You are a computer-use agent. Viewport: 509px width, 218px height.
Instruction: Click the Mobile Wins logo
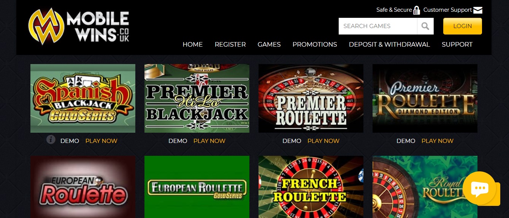(x=79, y=27)
